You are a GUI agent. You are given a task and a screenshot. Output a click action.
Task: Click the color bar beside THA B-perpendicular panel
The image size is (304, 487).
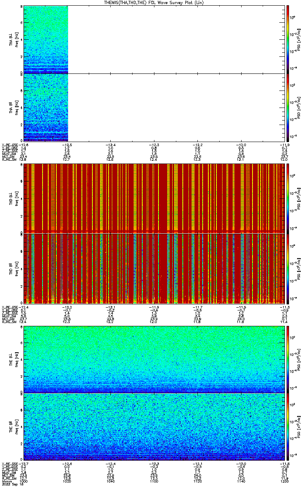point(287,39)
